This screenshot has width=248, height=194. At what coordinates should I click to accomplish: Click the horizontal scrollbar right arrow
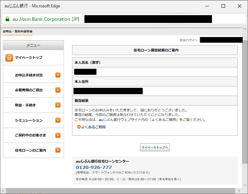coord(239,191)
